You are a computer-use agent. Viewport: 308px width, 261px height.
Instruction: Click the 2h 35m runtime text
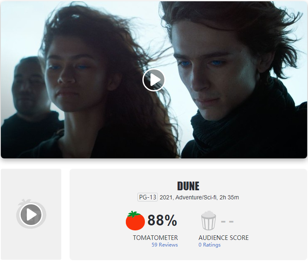point(229,197)
